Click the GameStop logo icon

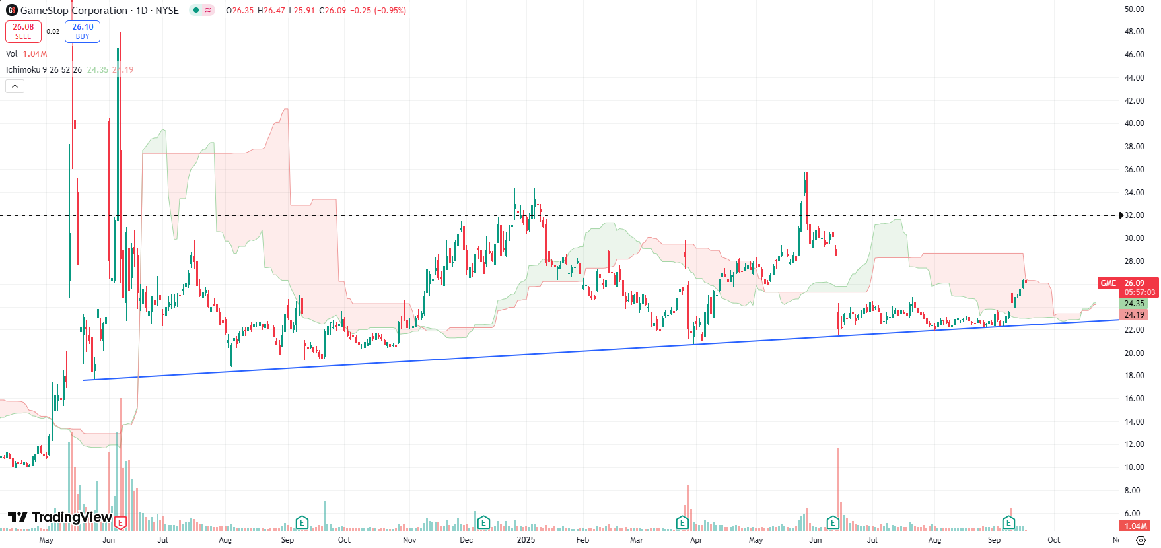pyautogui.click(x=11, y=10)
